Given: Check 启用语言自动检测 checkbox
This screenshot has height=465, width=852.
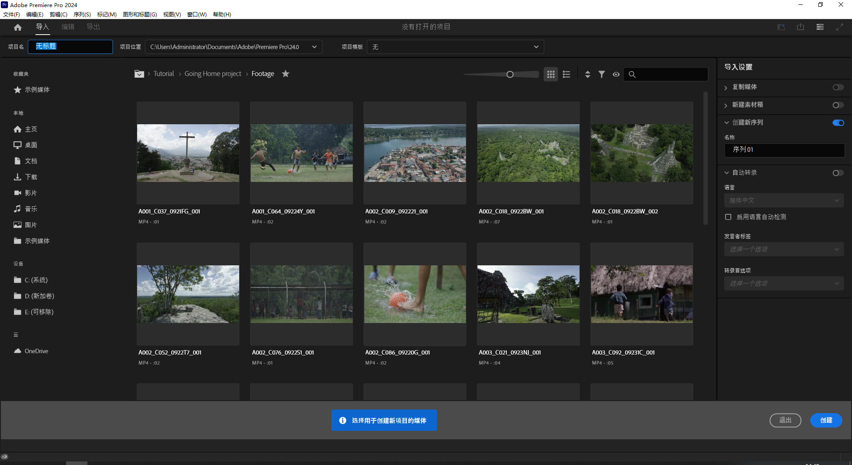Looking at the screenshot, I should click(x=728, y=217).
